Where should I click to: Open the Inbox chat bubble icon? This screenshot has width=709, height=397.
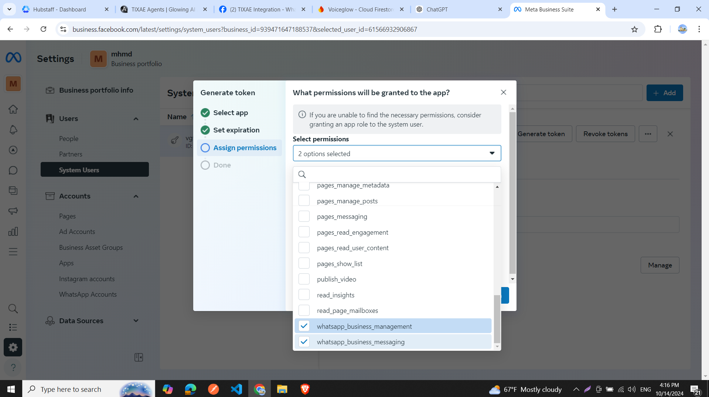[13, 170]
